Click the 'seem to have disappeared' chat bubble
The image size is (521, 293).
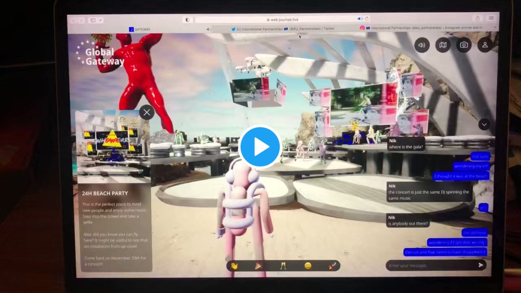[445, 252]
